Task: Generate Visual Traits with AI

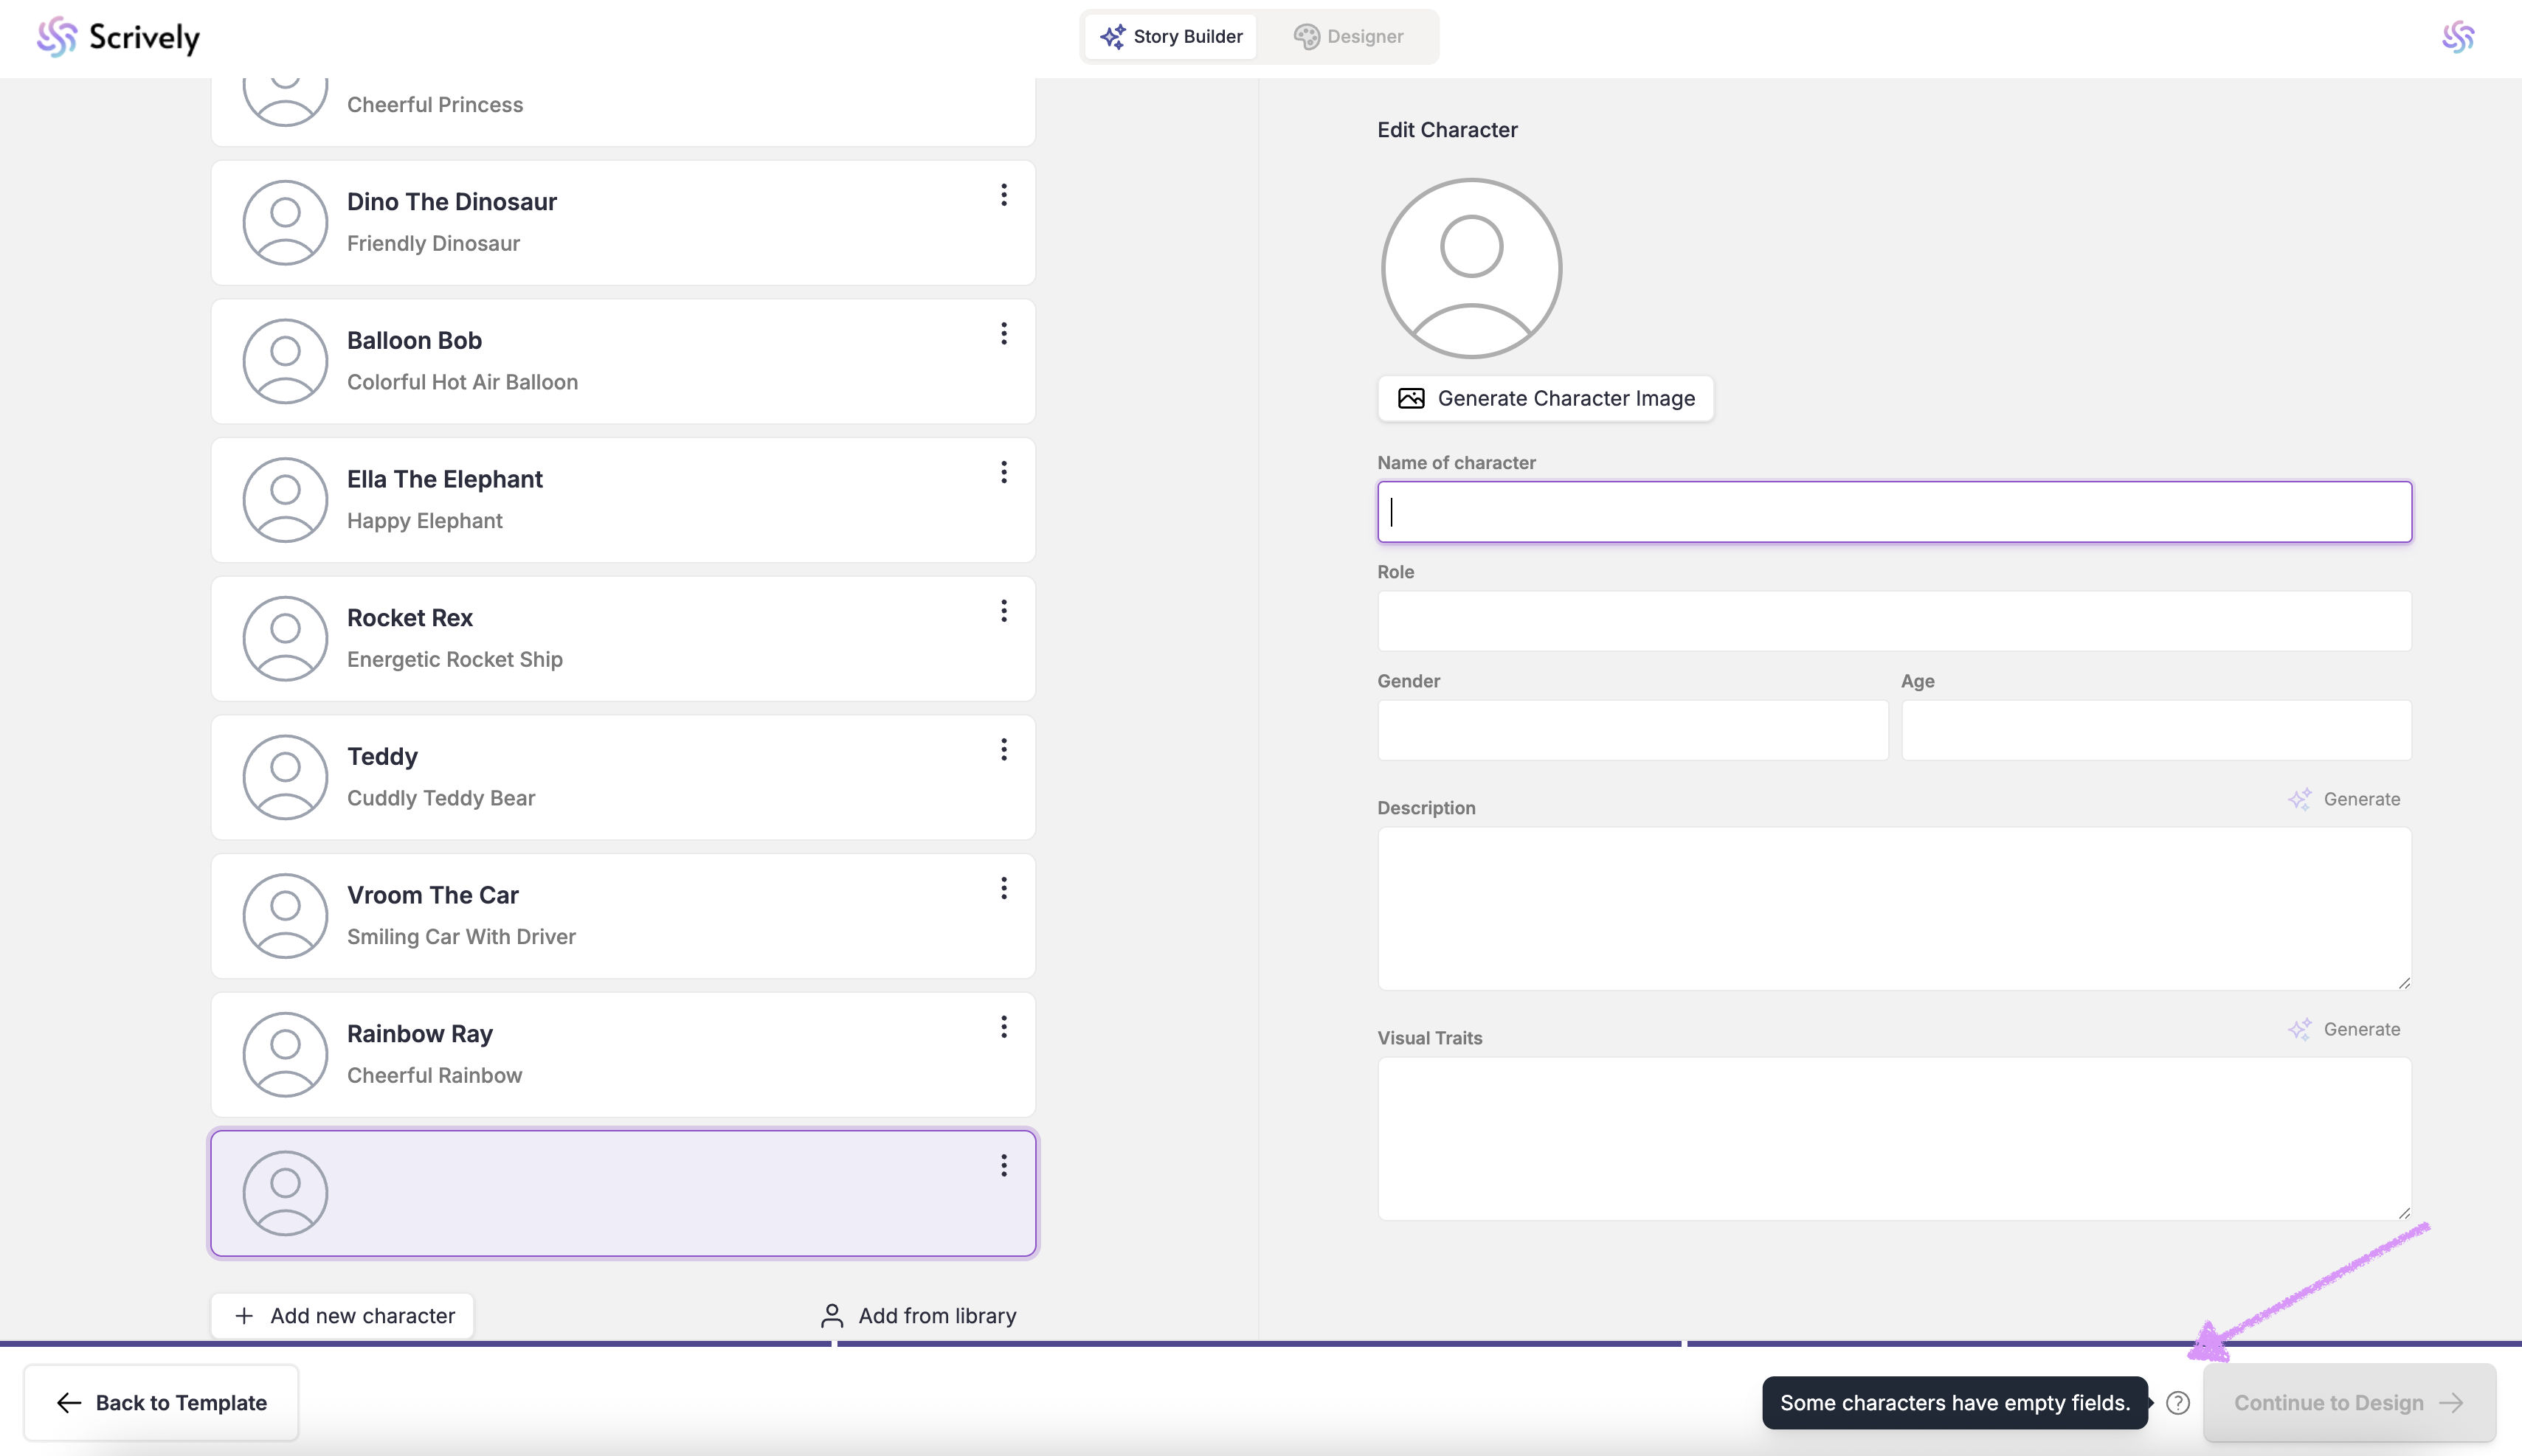Action: (2344, 1029)
